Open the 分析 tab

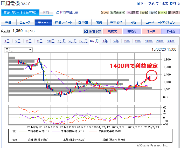click(133, 22)
